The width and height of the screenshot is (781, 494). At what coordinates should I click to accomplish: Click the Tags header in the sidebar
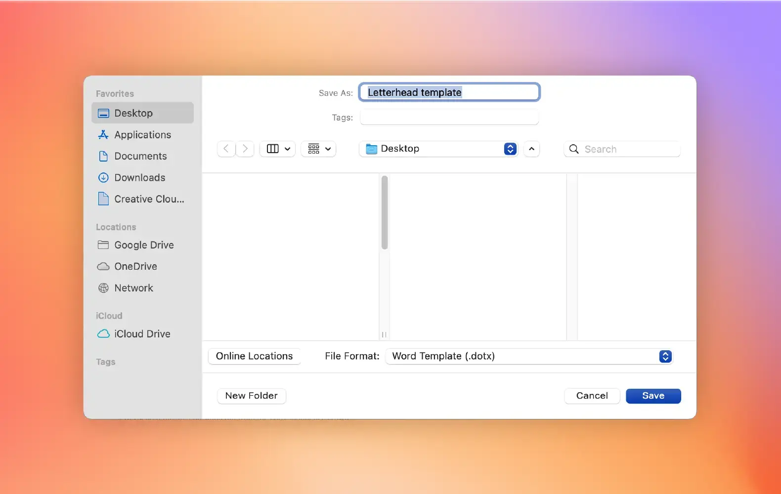pyautogui.click(x=105, y=362)
